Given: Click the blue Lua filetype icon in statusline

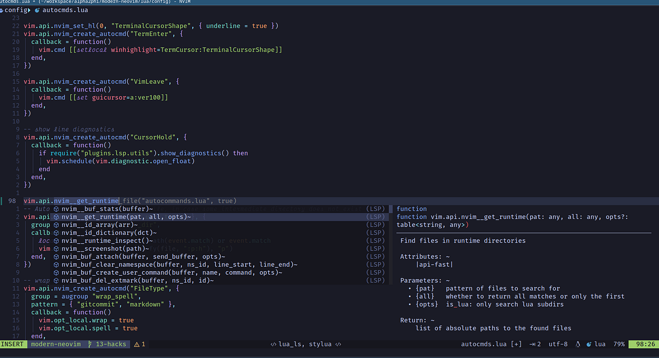Looking at the screenshot, I should click(588, 344).
